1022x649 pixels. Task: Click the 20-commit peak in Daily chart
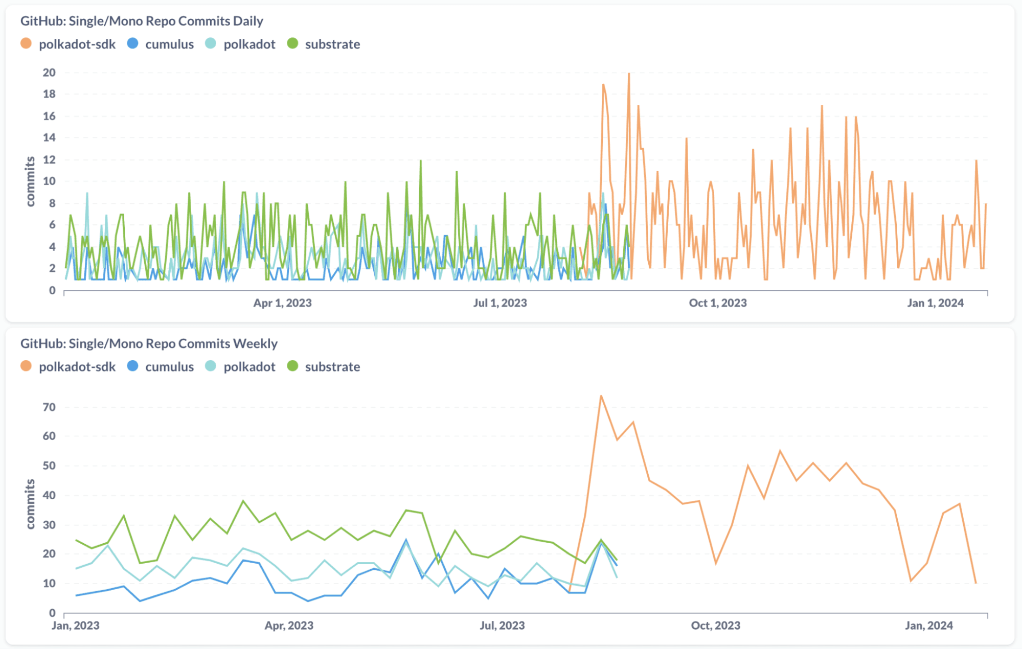pyautogui.click(x=629, y=74)
